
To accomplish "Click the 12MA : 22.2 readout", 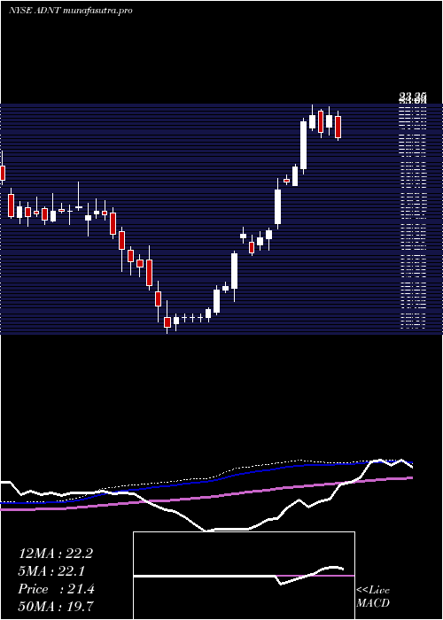I will pyautogui.click(x=56, y=554).
